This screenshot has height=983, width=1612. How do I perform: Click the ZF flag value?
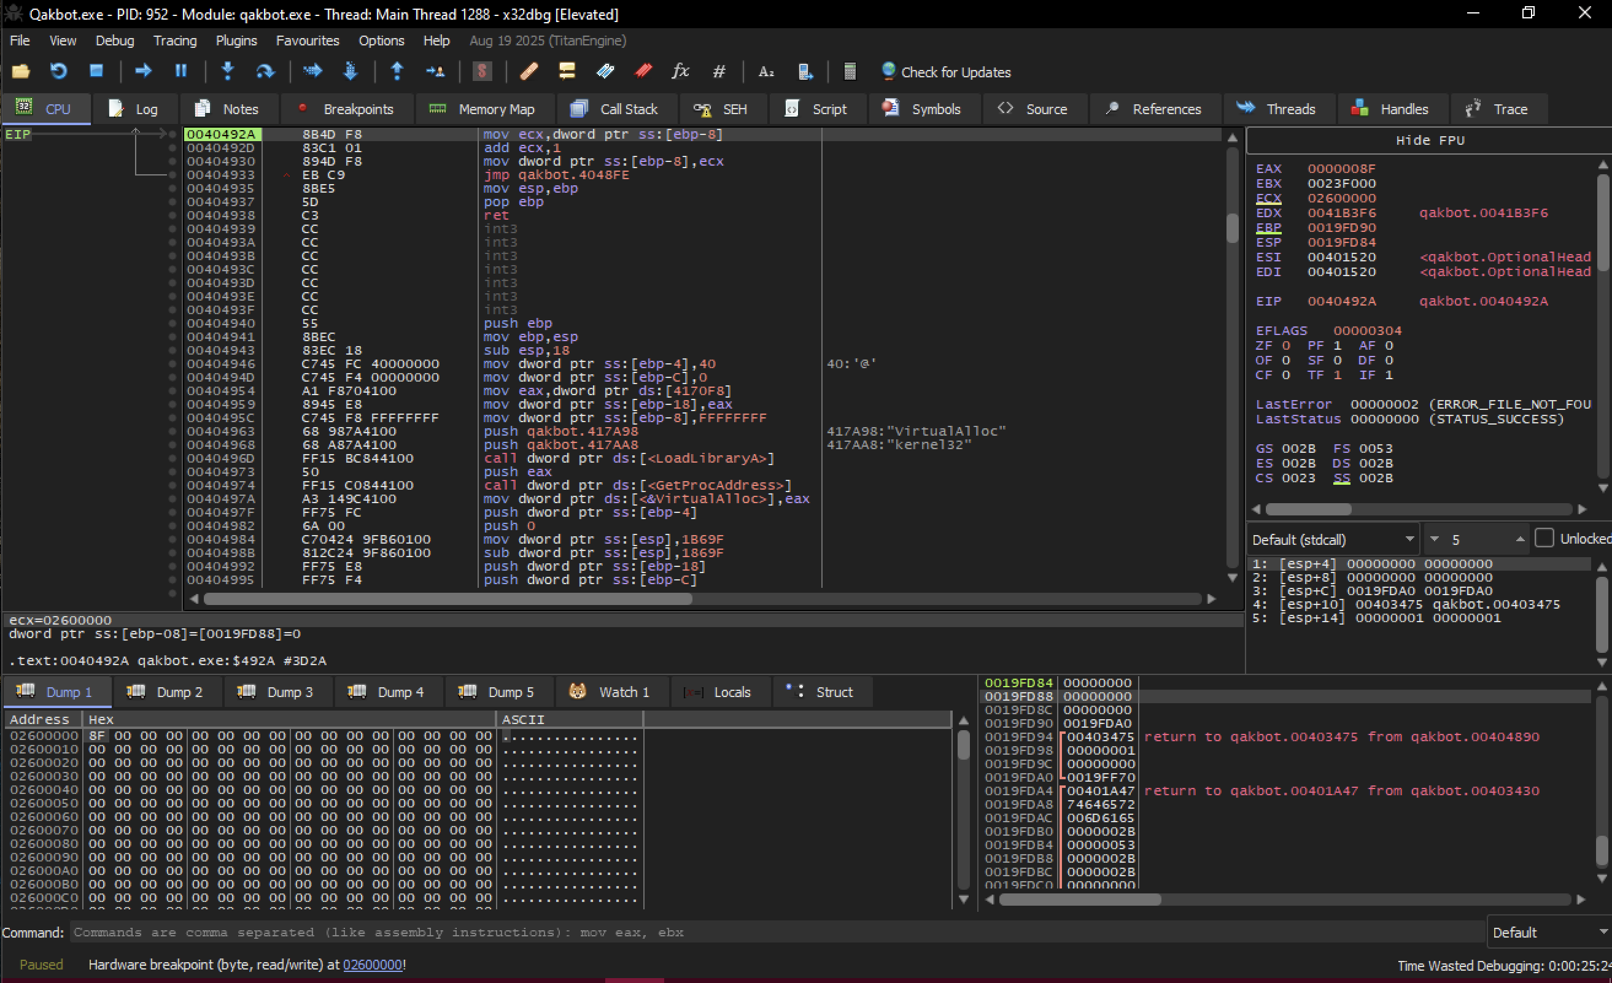pos(1286,345)
